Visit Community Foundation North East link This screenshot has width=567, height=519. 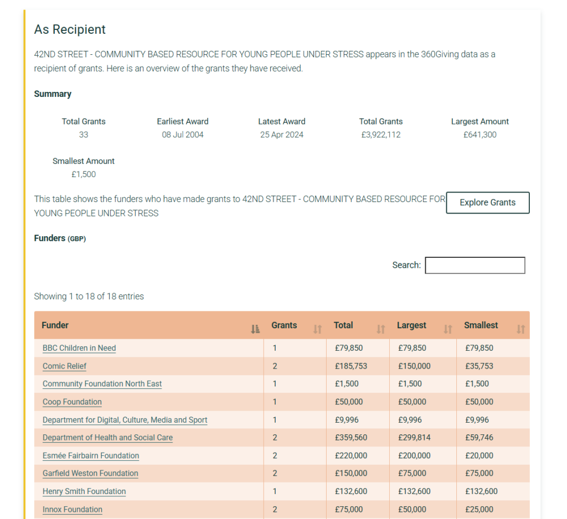coord(102,384)
